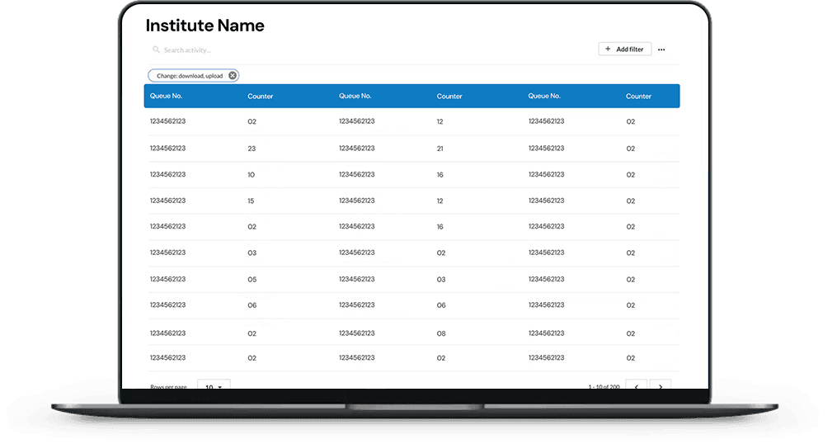The height and width of the screenshot is (444, 837).
Task: Click the queue number paired with counter 08
Action: (356, 333)
